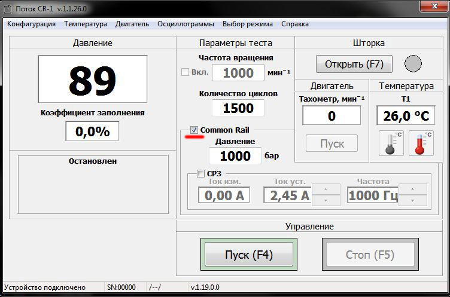Open the Двигатель menu

tap(132, 24)
